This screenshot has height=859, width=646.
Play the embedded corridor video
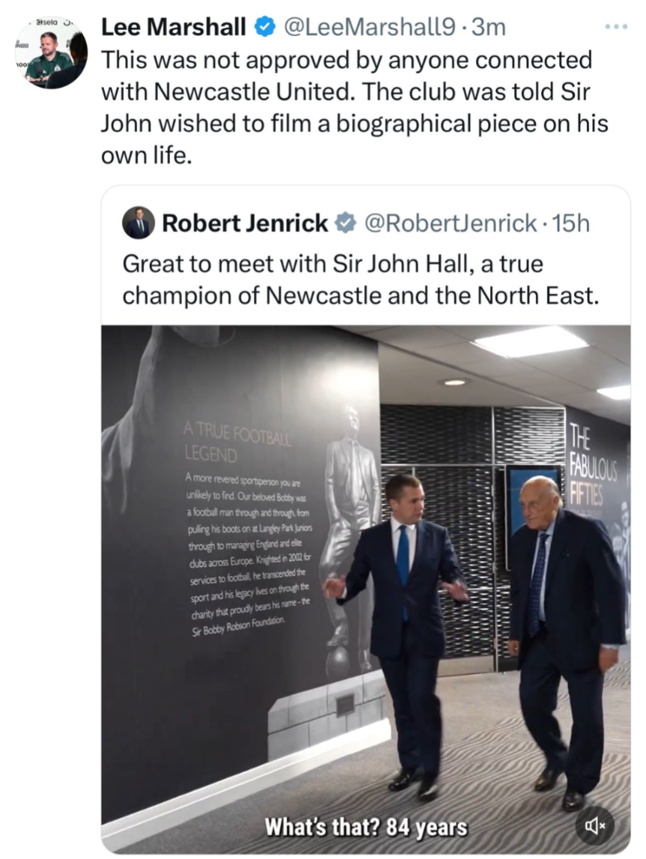click(366, 589)
